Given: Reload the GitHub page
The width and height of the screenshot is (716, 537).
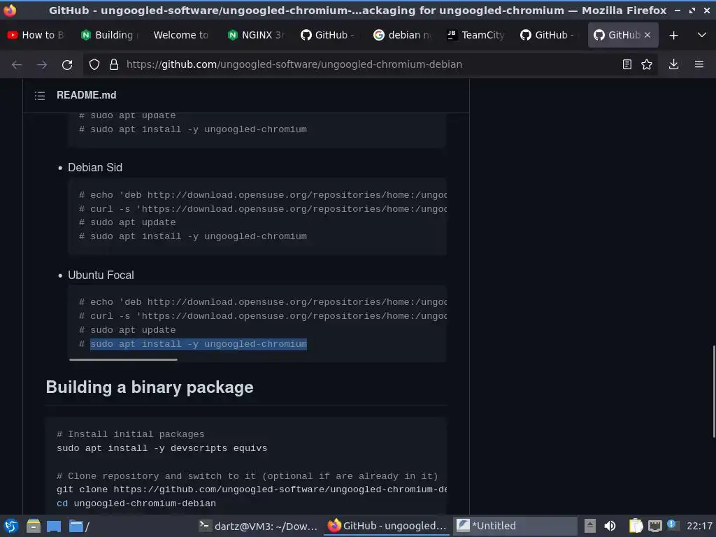Looking at the screenshot, I should pyautogui.click(x=67, y=65).
